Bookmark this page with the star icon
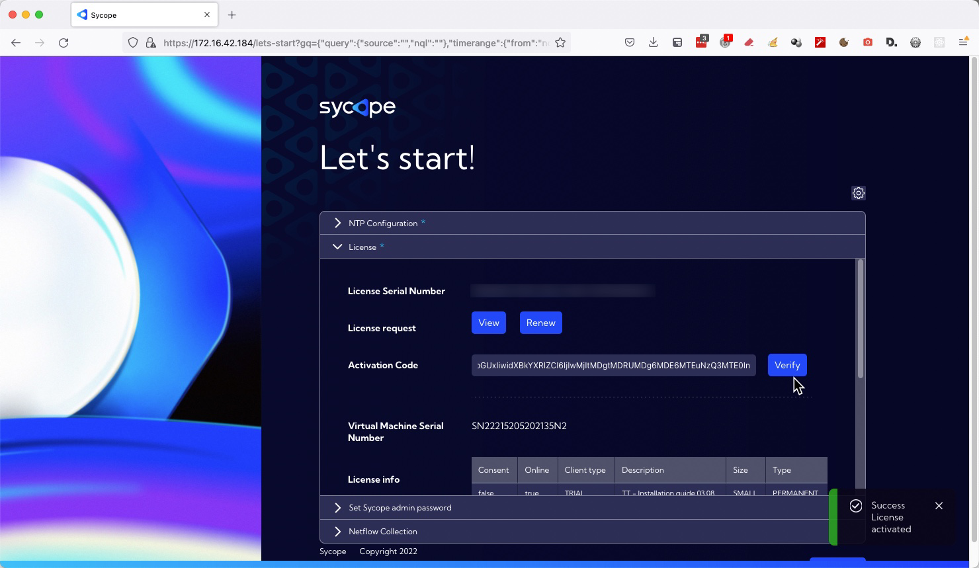The width and height of the screenshot is (979, 568). point(560,42)
